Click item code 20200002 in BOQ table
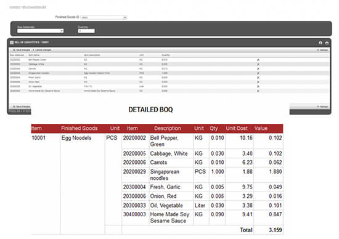 pyautogui.click(x=134, y=137)
